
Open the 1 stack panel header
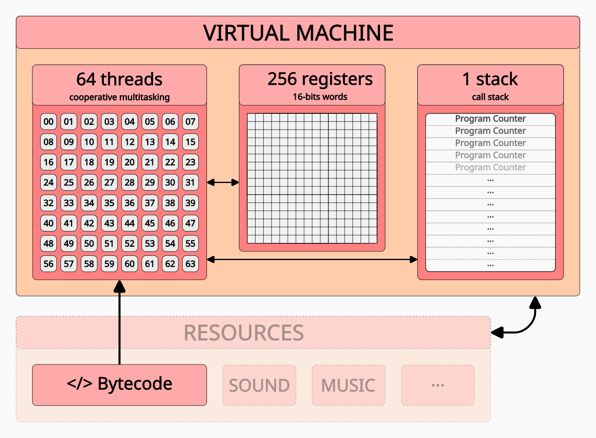click(490, 79)
